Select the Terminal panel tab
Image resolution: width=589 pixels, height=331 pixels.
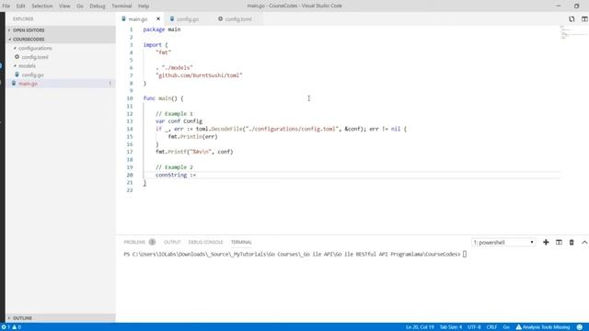tap(241, 242)
